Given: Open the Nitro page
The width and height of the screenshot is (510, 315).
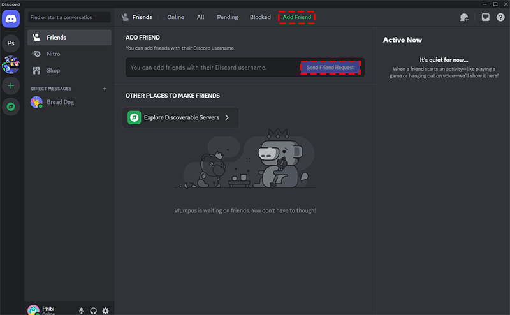Looking at the screenshot, I should coord(53,54).
